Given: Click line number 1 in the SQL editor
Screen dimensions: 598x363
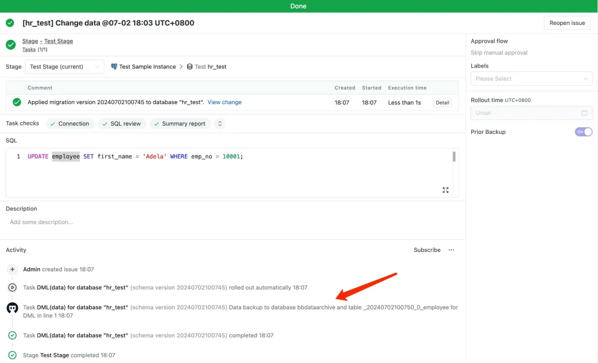Looking at the screenshot, I should pyautogui.click(x=18, y=157).
